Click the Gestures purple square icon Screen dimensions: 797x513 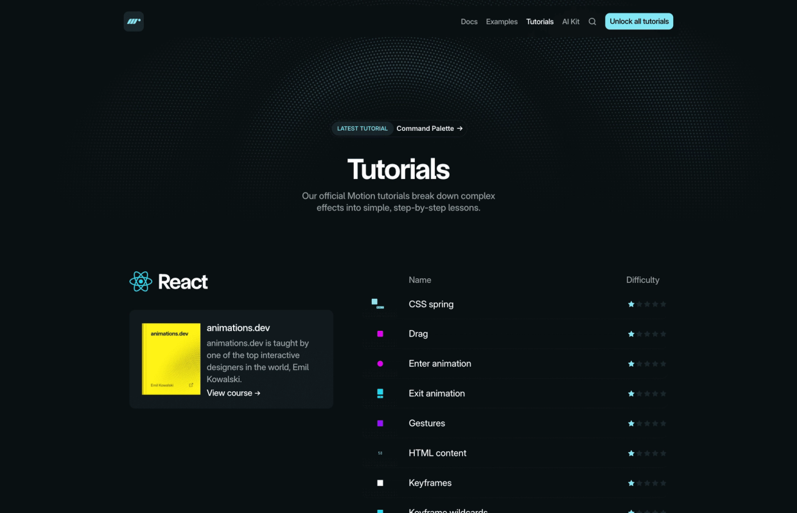(x=380, y=423)
